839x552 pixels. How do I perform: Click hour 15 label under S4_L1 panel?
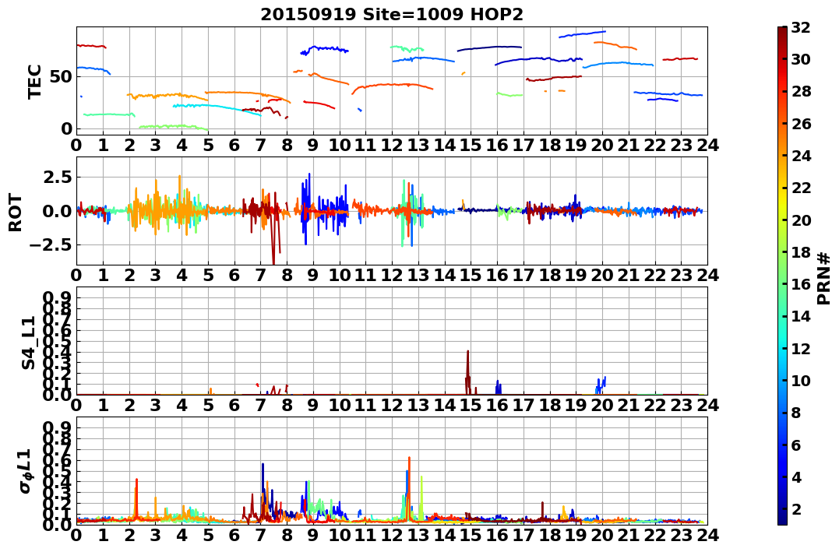471,405
